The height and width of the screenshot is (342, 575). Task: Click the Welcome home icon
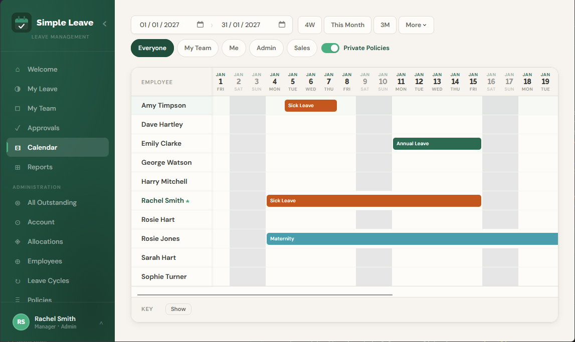(x=18, y=69)
